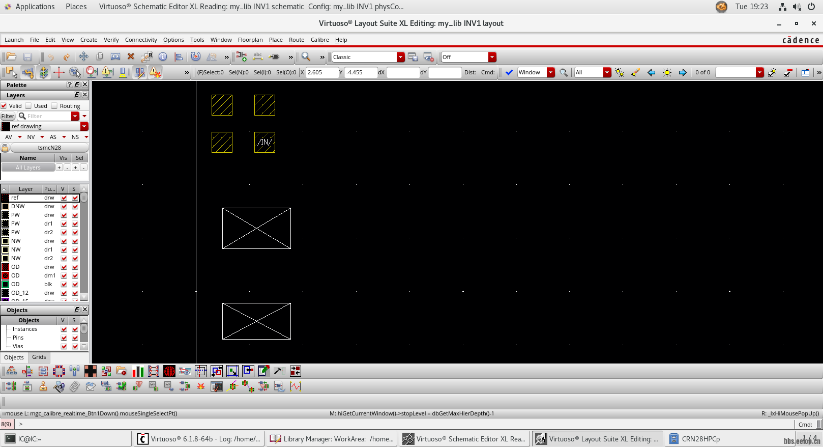
Task: Click the hammer icon in bottom toolbar
Action: pyautogui.click(x=279, y=371)
